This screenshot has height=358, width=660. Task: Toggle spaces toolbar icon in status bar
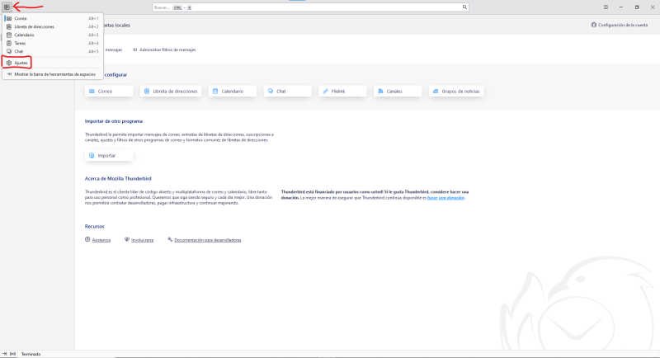click(5, 354)
